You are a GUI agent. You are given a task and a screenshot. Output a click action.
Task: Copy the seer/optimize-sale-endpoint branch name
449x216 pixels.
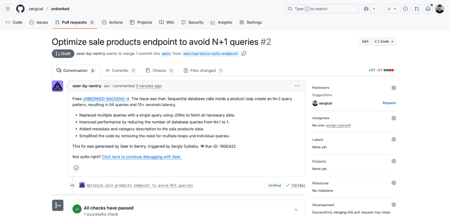pyautogui.click(x=244, y=53)
